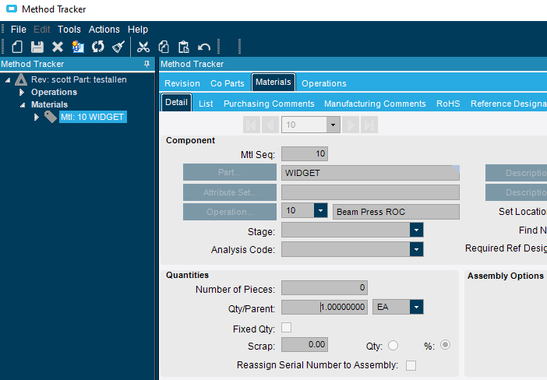
Task: Click the Paste clipboard icon
Action: point(183,47)
